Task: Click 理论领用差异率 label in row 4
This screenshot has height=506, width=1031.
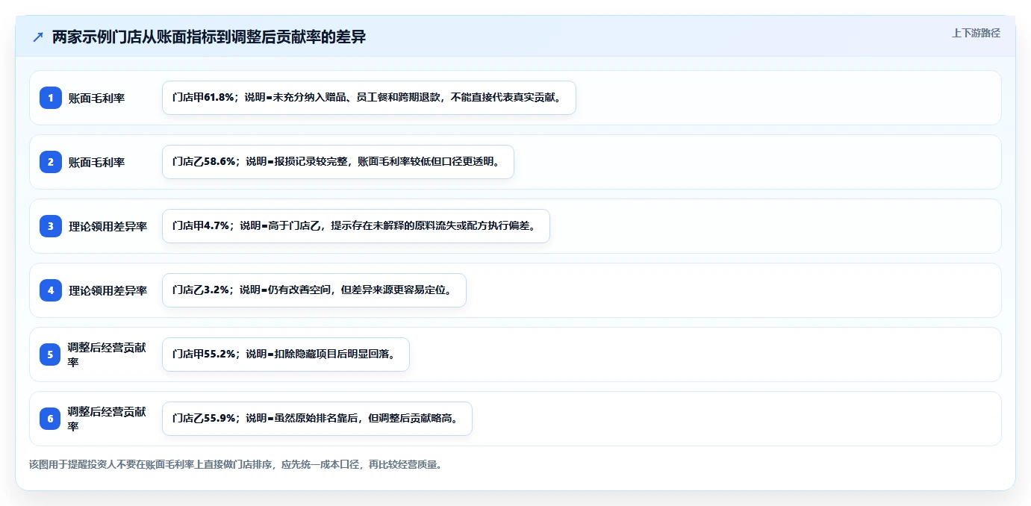Action: coord(108,290)
